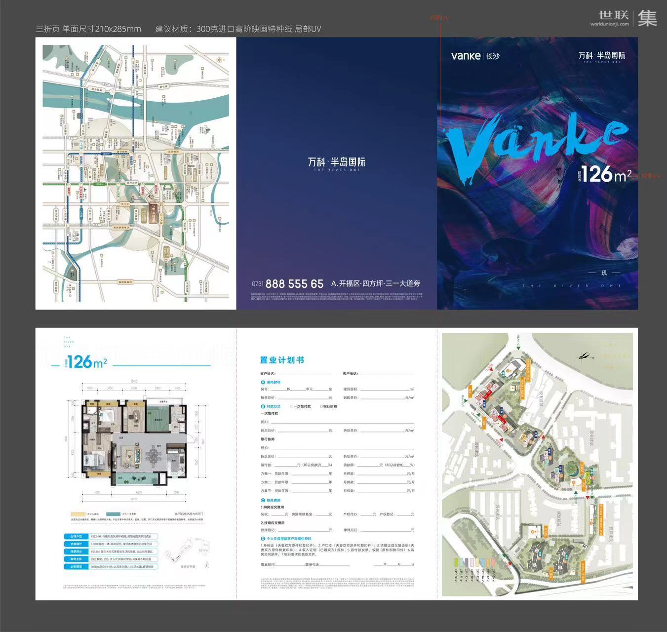The width and height of the screenshot is (667, 632).
Task: Click the circled A icon beside 意向房号
Action: (x=263, y=382)
